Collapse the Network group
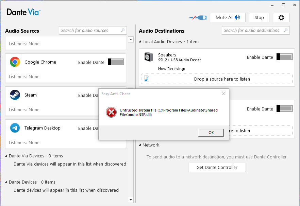Viewport: 300px width, 206px height. click(140, 145)
